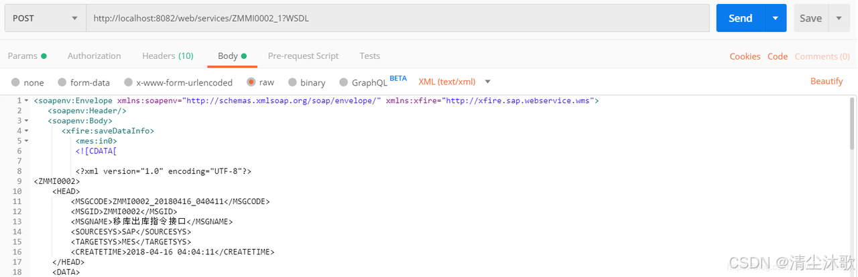The image size is (858, 277).
Task: Click the SOURCESYS SAP line
Action: [x=131, y=232]
